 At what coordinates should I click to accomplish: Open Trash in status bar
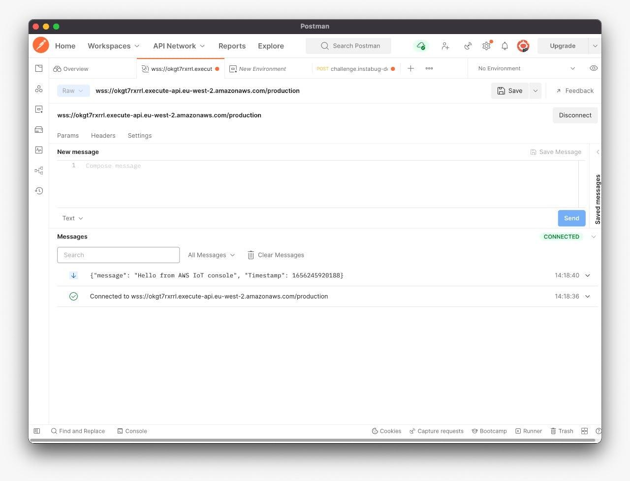point(562,431)
